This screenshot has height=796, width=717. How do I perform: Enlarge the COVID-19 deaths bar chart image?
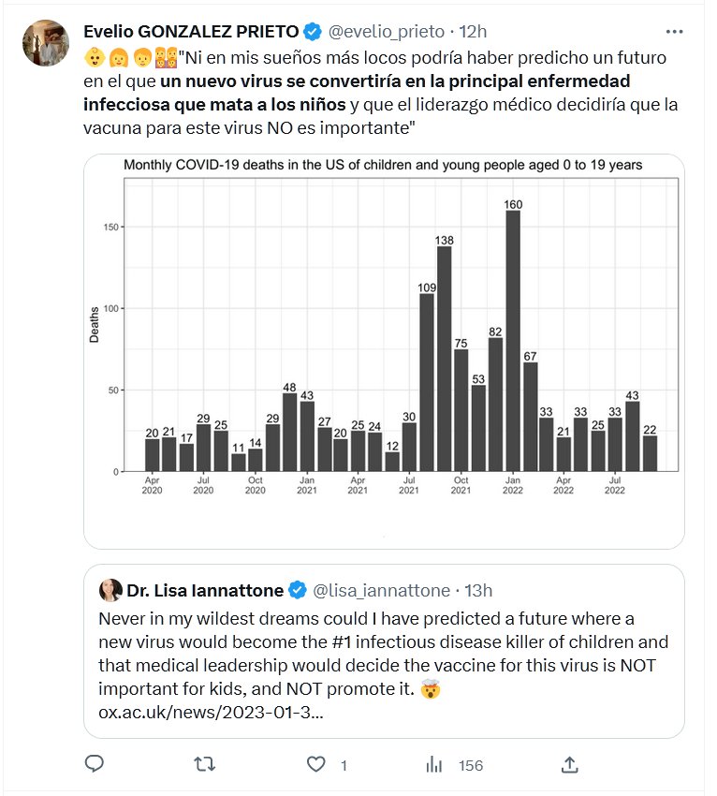384,351
